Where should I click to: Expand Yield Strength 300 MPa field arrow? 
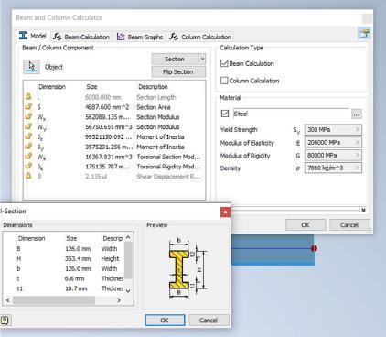[357, 129]
